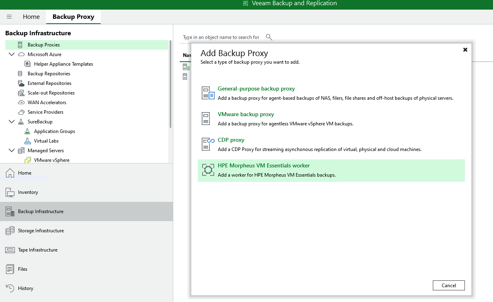Select WAN Accelerators
Screen dimensions: 493x302
(47, 103)
